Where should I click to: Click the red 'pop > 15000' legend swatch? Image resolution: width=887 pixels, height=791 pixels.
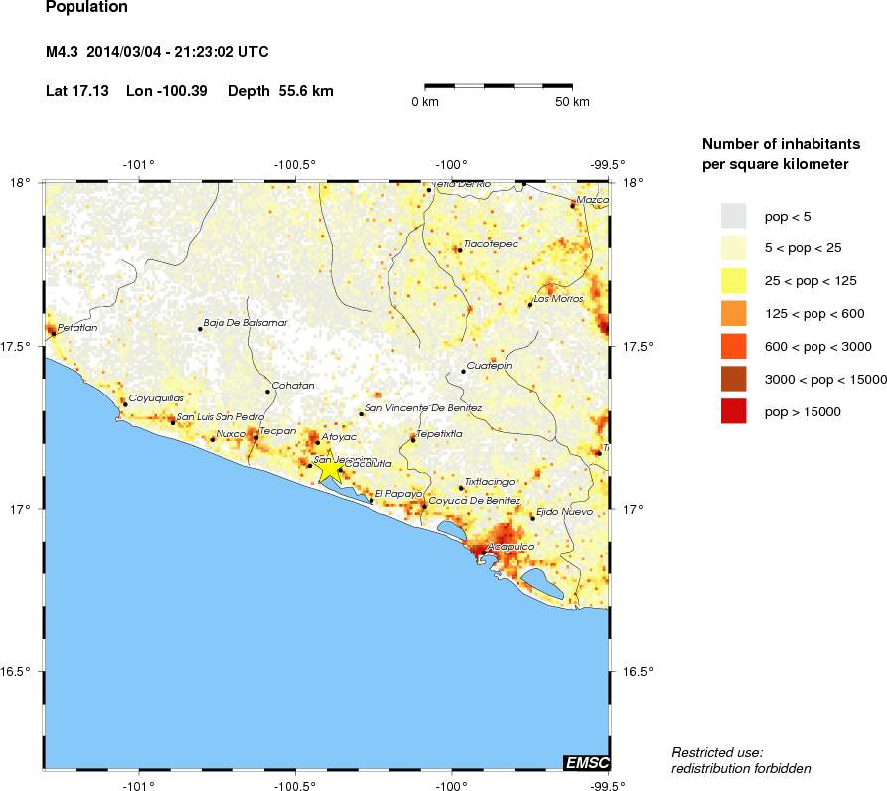[733, 411]
